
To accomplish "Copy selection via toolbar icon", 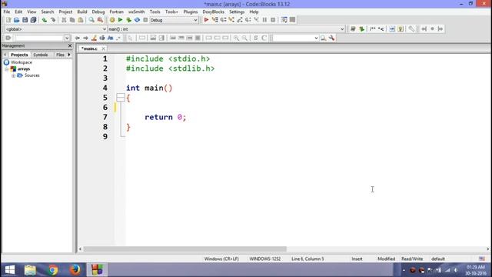I will (x=72, y=20).
